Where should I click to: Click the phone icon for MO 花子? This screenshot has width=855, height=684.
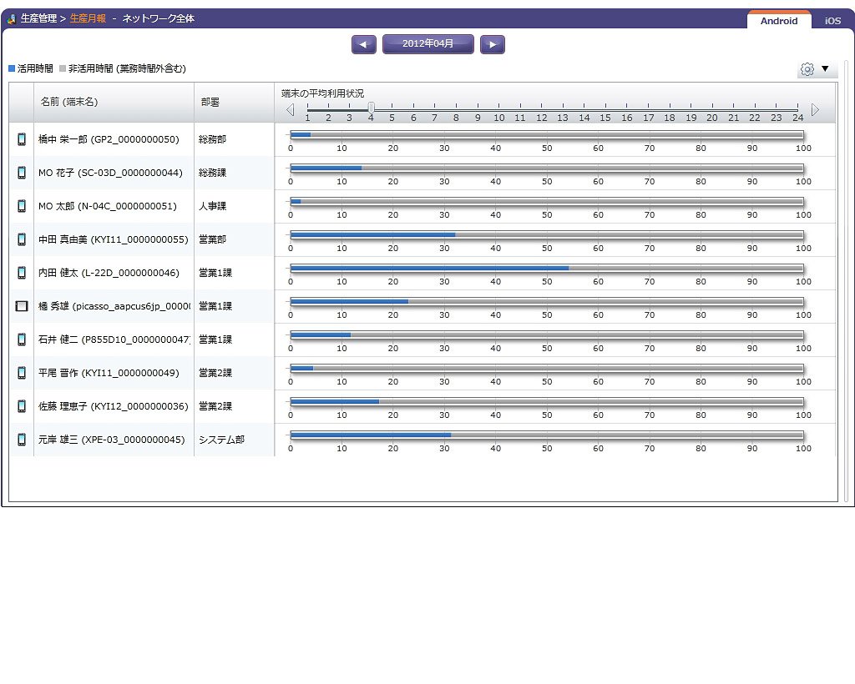coord(22,173)
